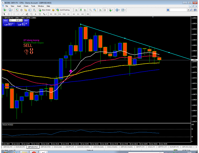Open the Market Watch window
The width and height of the screenshot is (199, 153).
(17, 10)
